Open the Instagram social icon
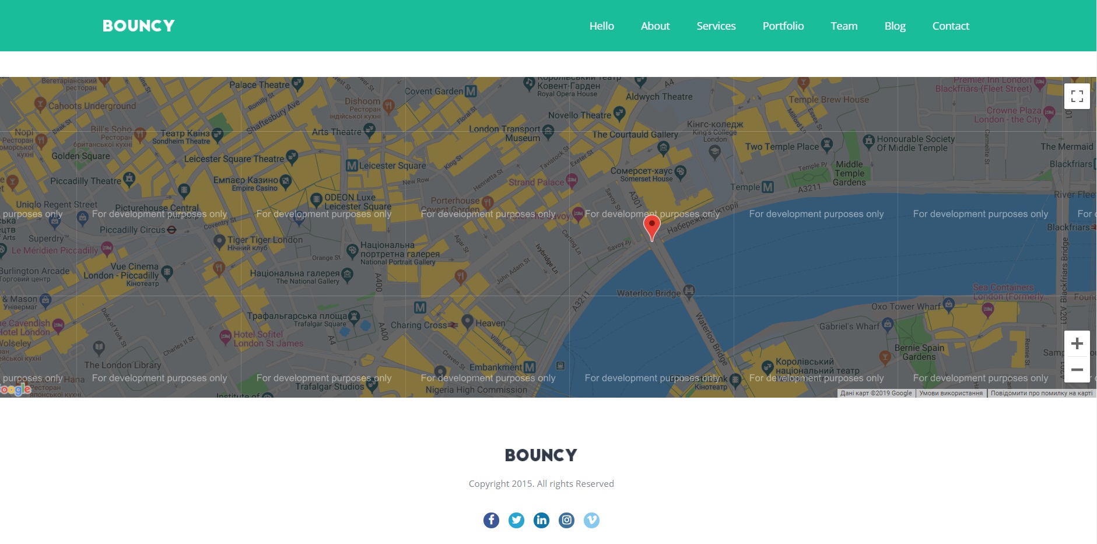Screen dimensions: 1097x544 566,520
